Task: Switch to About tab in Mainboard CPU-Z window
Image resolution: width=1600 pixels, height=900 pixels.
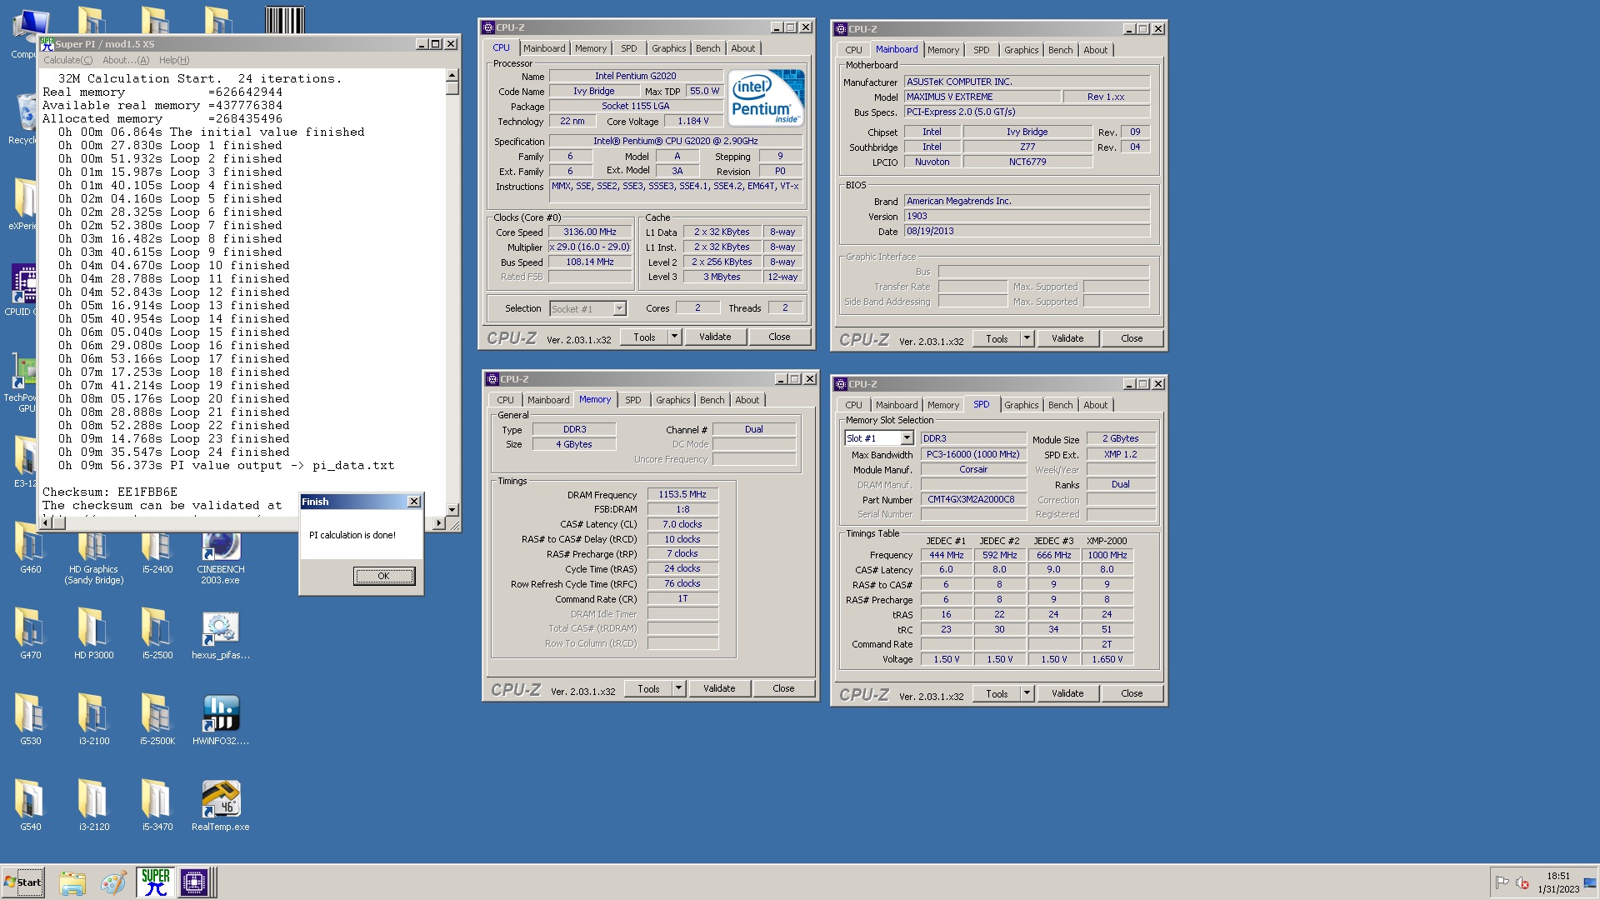Action: coord(1095,50)
